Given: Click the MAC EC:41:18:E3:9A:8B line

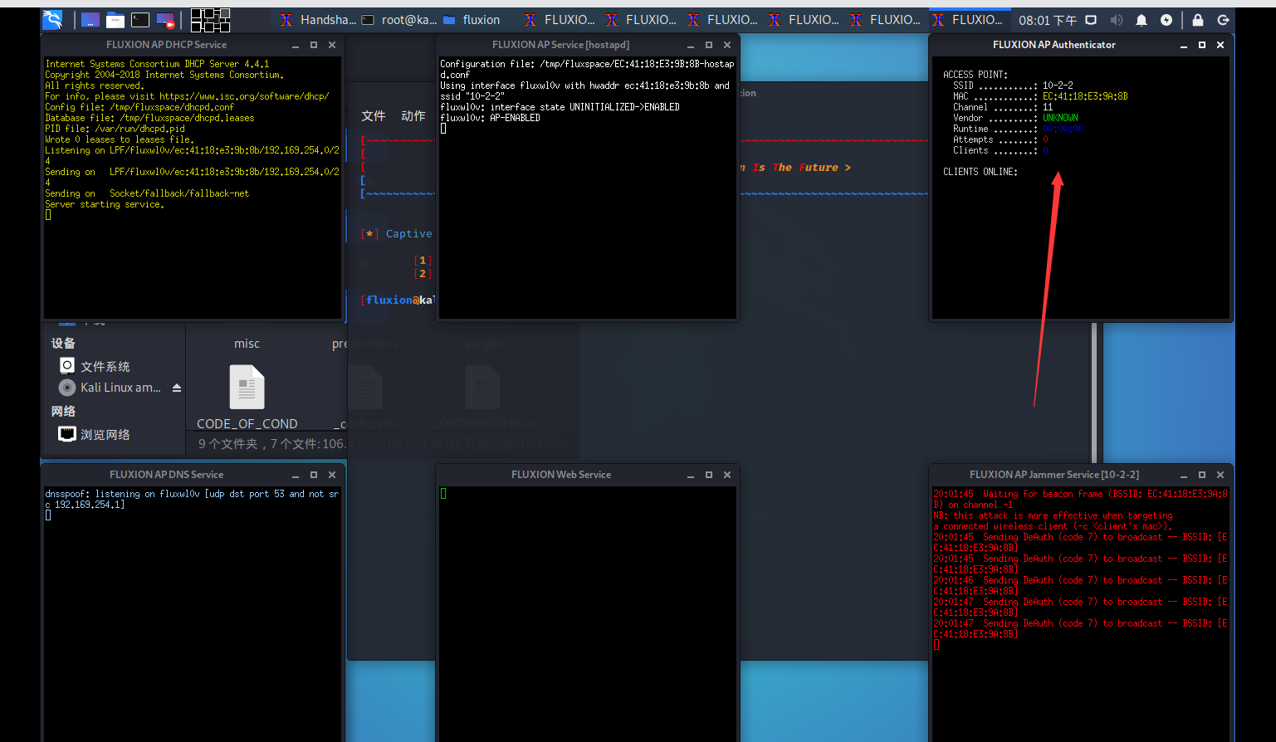Looking at the screenshot, I should [1040, 96].
